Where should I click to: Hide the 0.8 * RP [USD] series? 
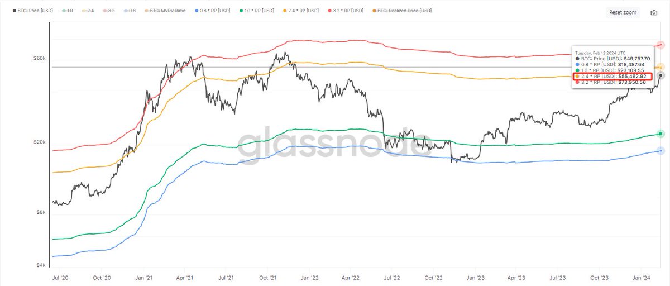[214, 11]
